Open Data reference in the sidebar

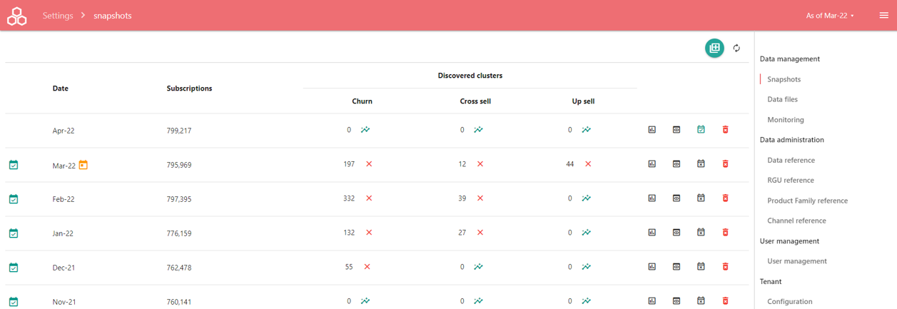pyautogui.click(x=791, y=161)
